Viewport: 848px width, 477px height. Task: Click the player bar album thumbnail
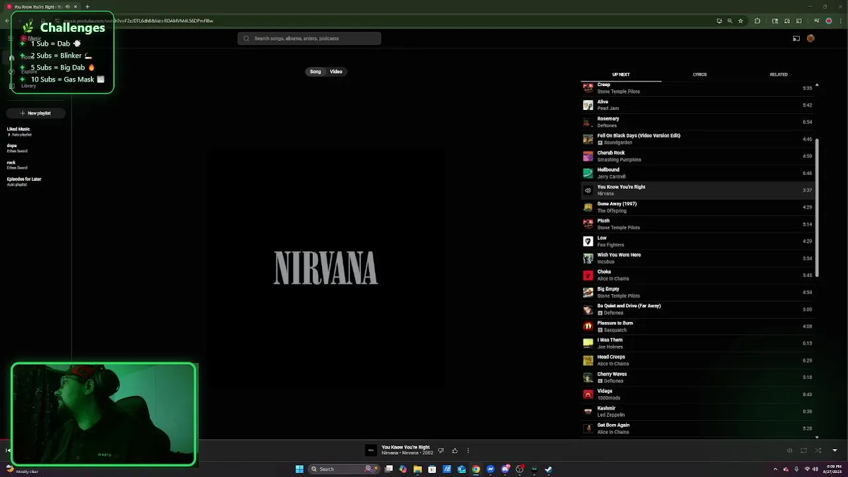pyautogui.click(x=371, y=450)
